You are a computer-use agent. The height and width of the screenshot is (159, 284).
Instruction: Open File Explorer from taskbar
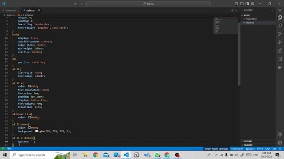[85, 155]
